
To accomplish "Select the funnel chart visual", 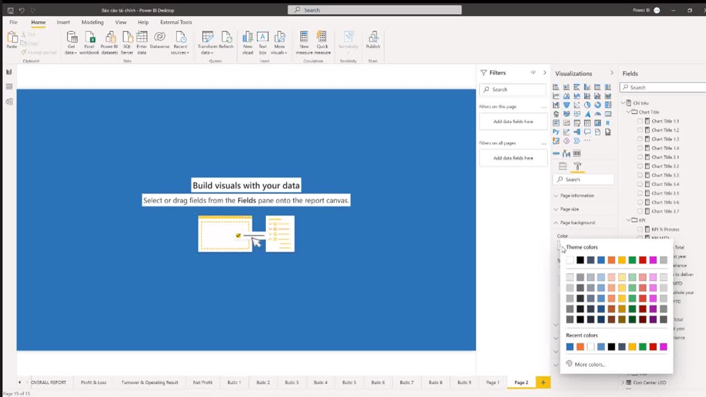I will pos(566,105).
